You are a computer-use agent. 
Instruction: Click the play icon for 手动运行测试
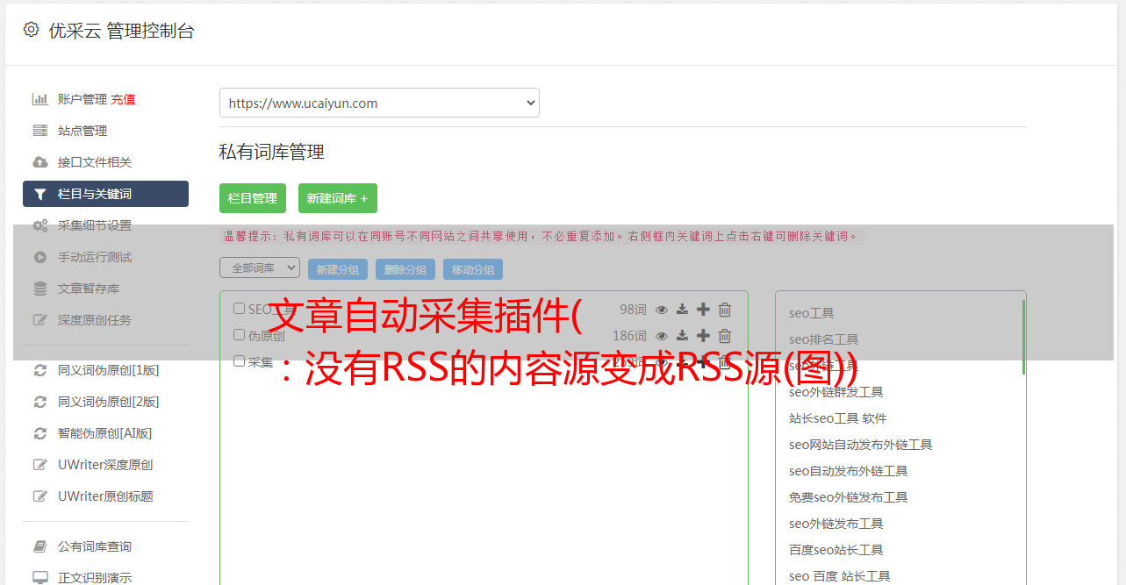tap(40, 257)
